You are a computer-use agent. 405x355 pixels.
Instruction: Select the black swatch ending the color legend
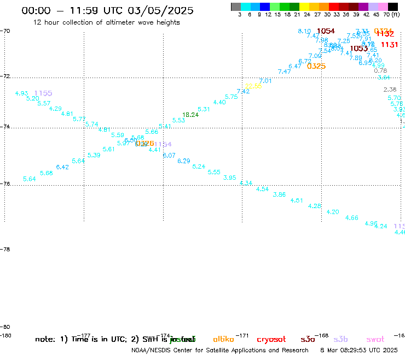392,7
